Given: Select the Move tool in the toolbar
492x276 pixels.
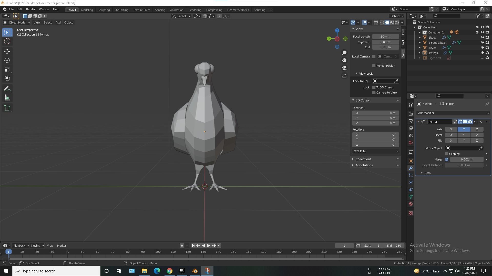Looking at the screenshot, I should click(7, 51).
